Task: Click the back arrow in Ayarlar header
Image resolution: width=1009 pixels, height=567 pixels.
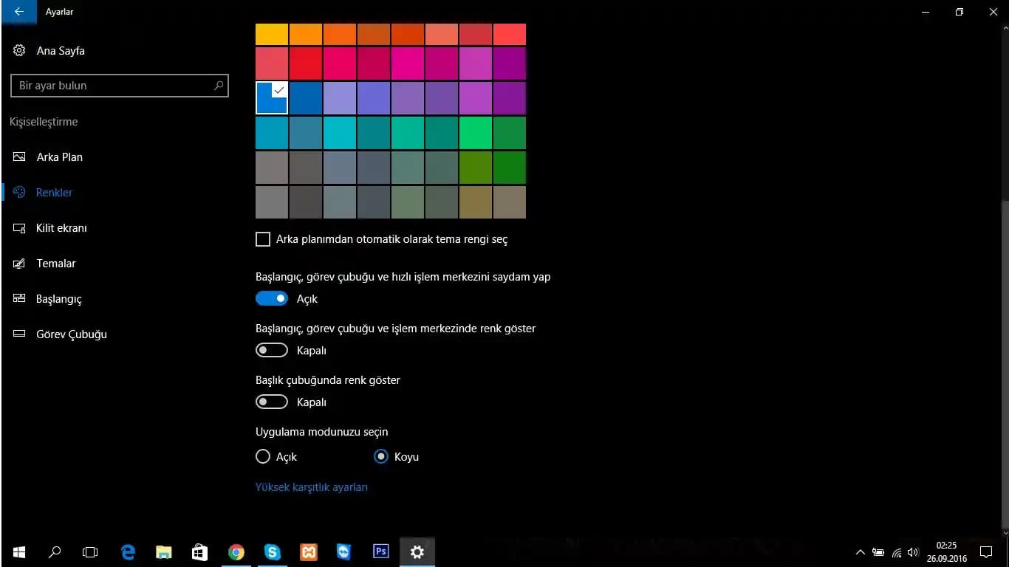Action: [x=19, y=12]
